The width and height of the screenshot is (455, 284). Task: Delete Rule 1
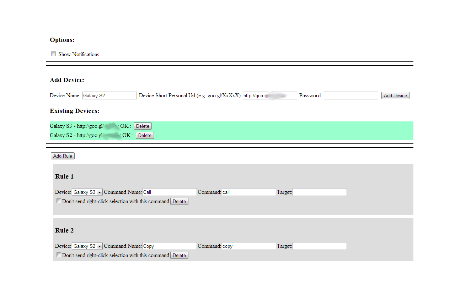179,201
